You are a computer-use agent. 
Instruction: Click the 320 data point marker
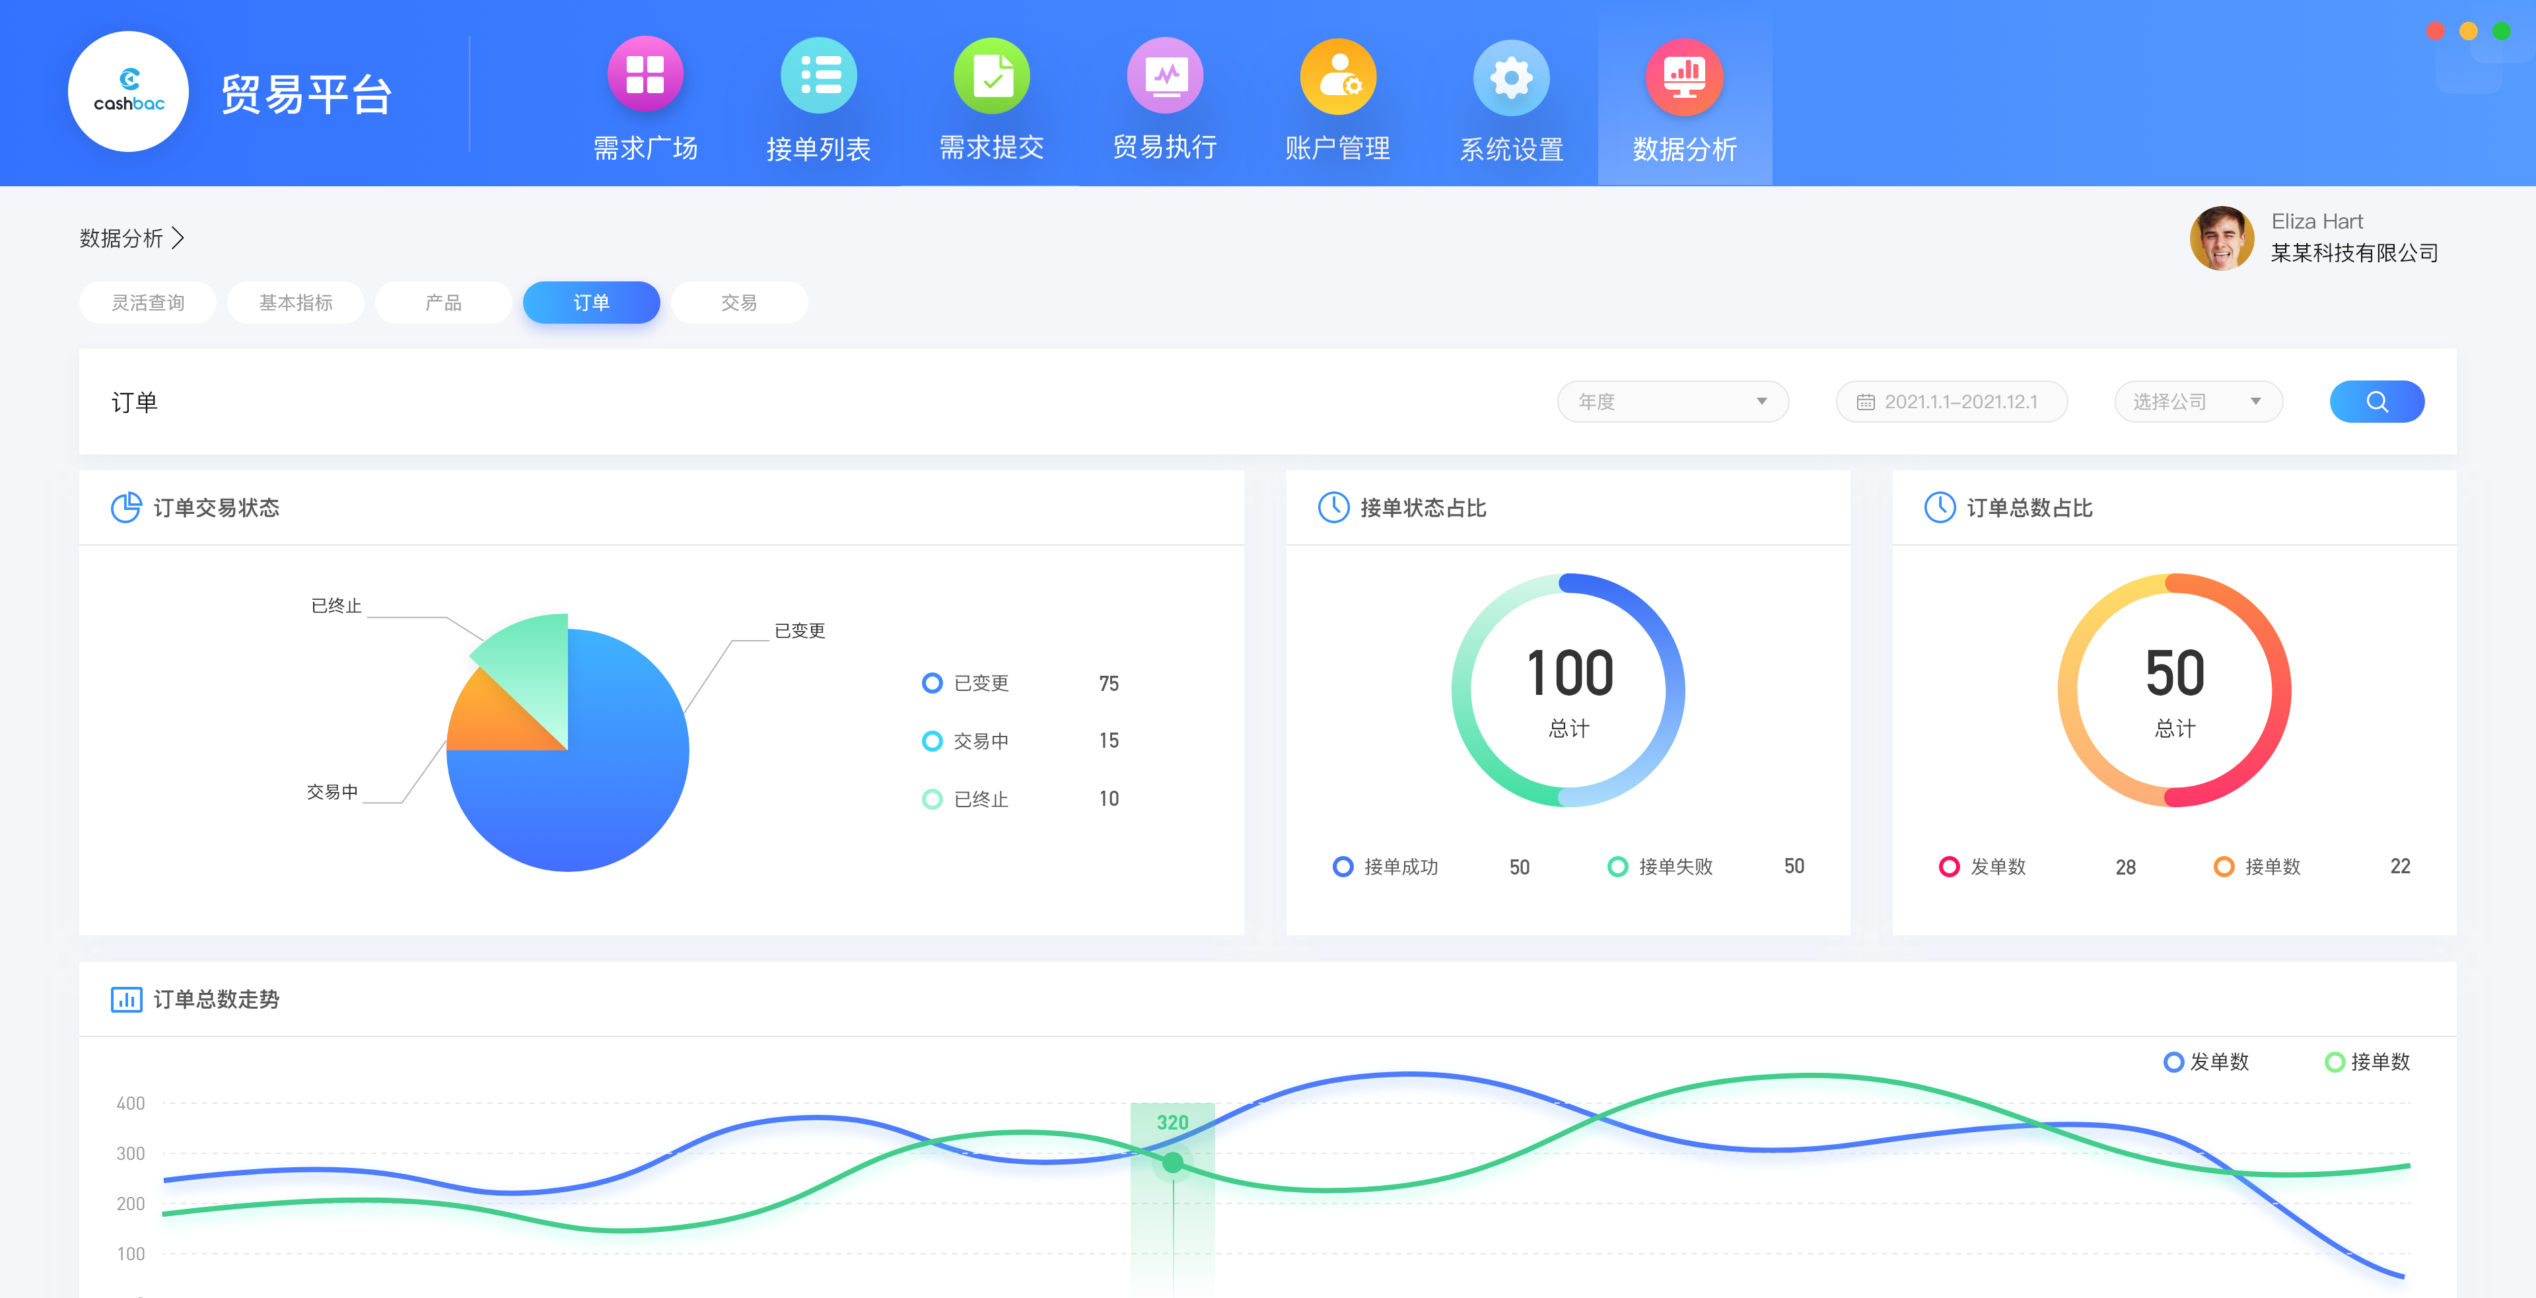pos(1172,1163)
